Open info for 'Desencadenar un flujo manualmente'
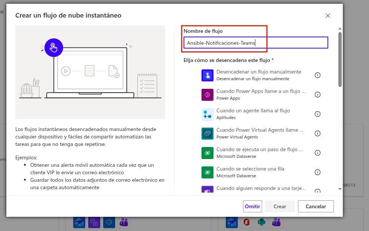Screen dimensions: 369x231 [x=317, y=75]
